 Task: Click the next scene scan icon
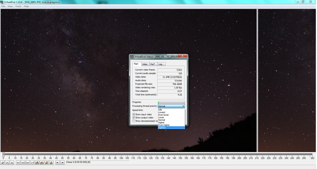(51, 163)
